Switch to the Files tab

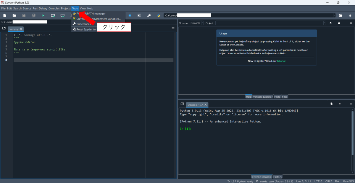[285, 97]
